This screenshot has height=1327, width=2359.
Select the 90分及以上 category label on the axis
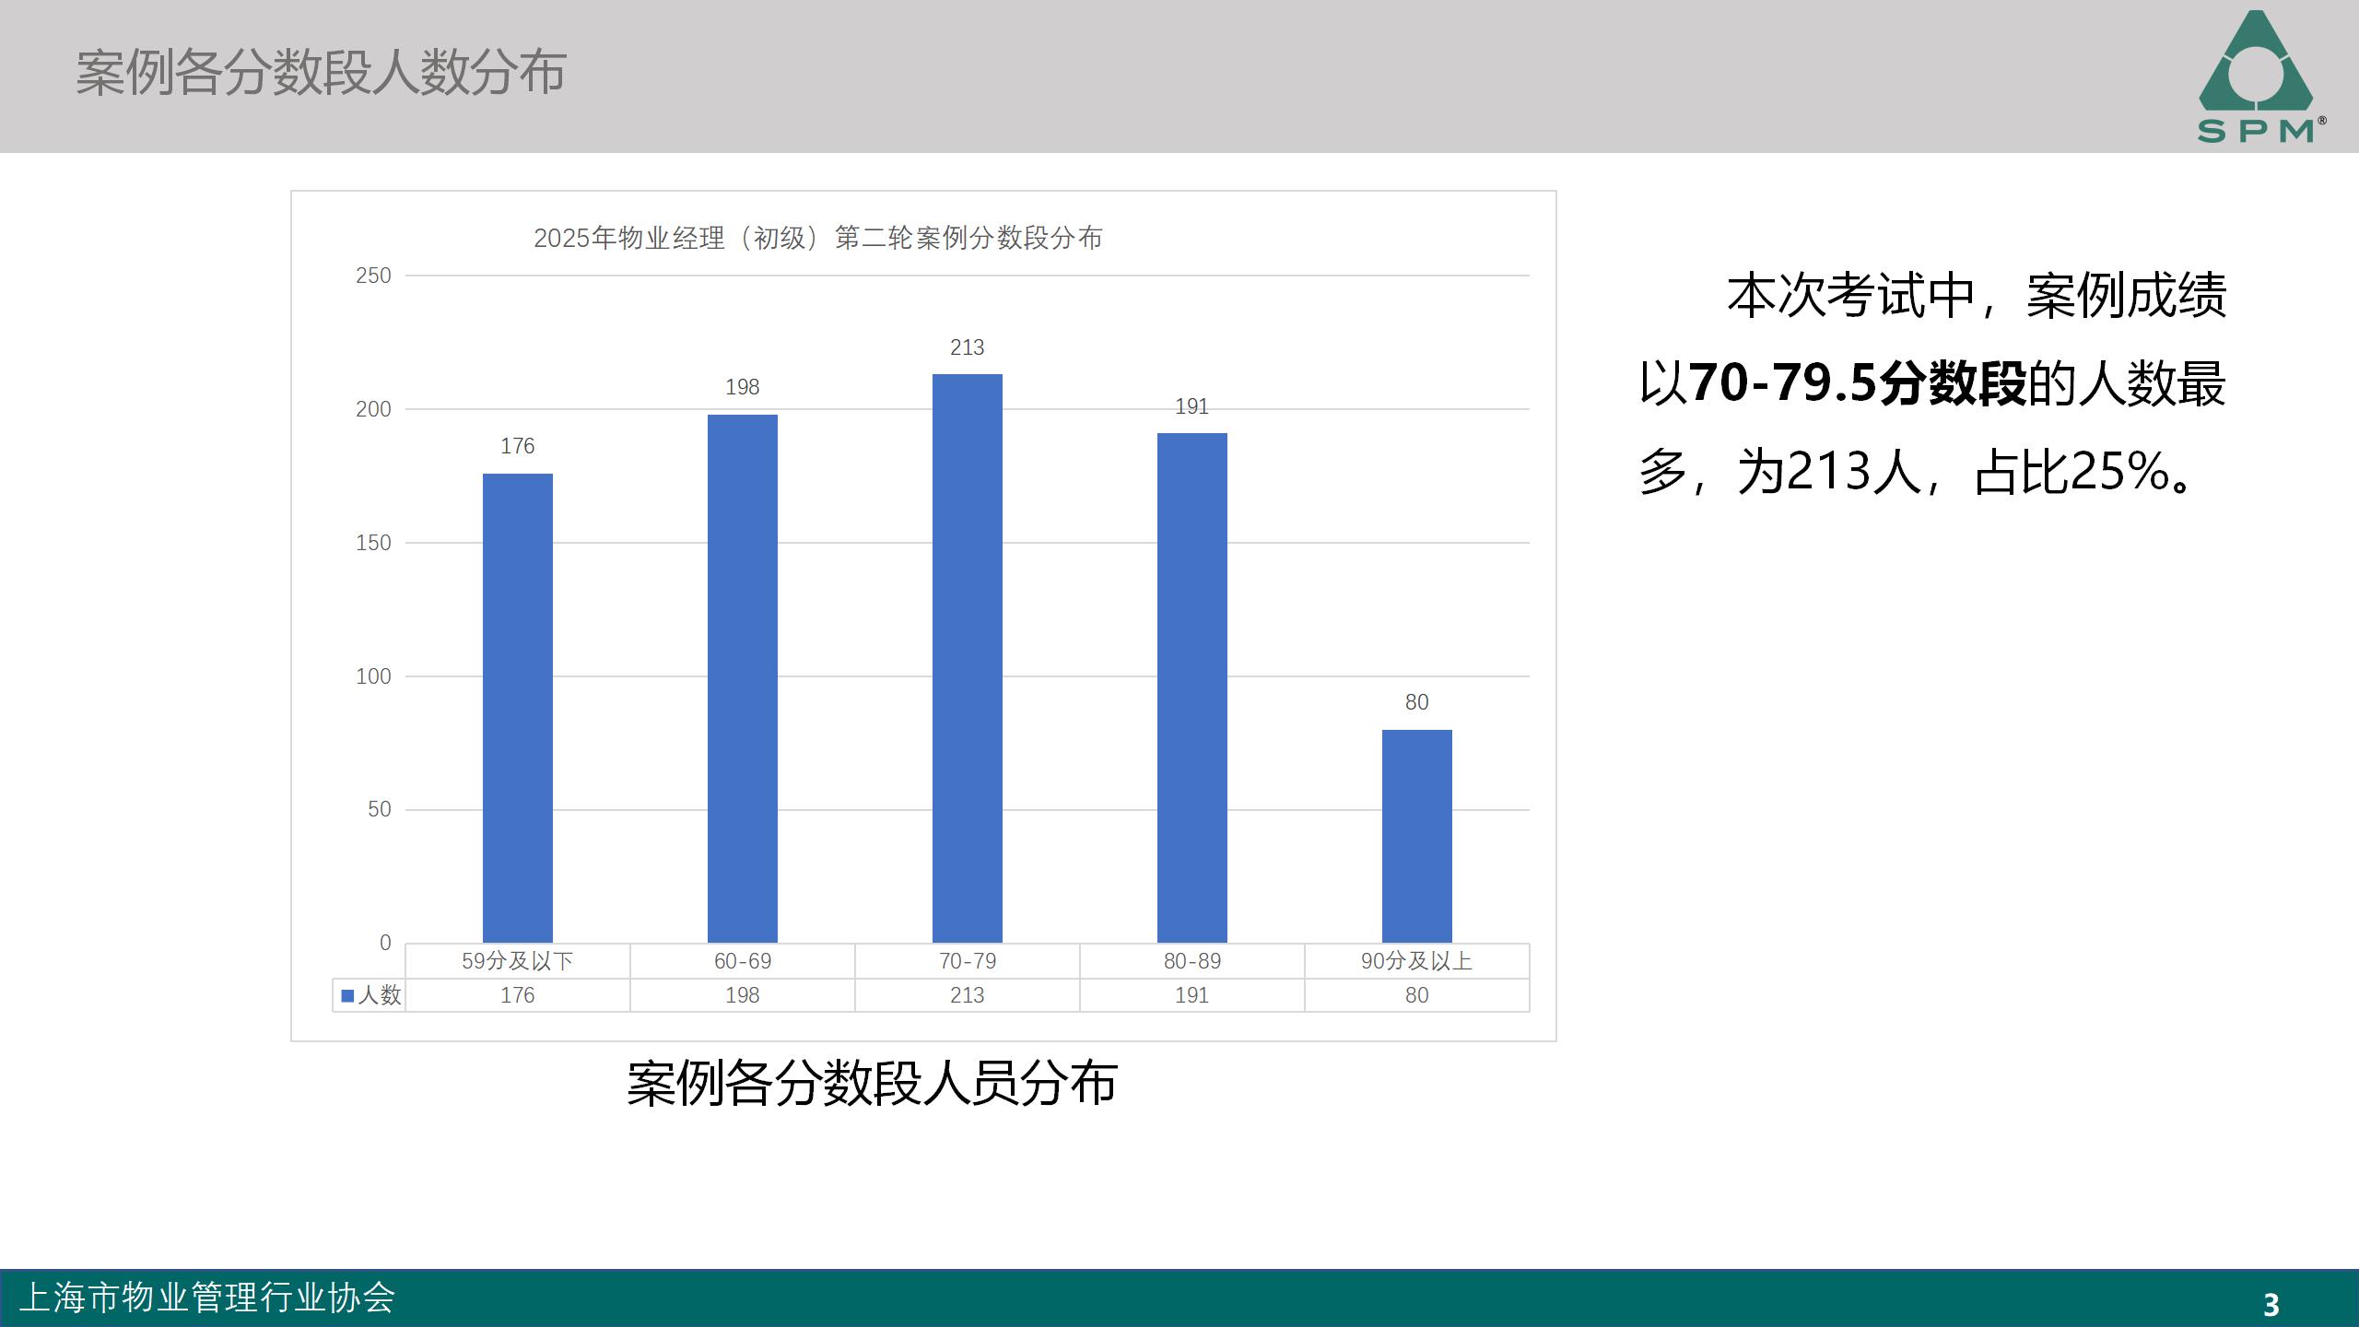(1416, 960)
